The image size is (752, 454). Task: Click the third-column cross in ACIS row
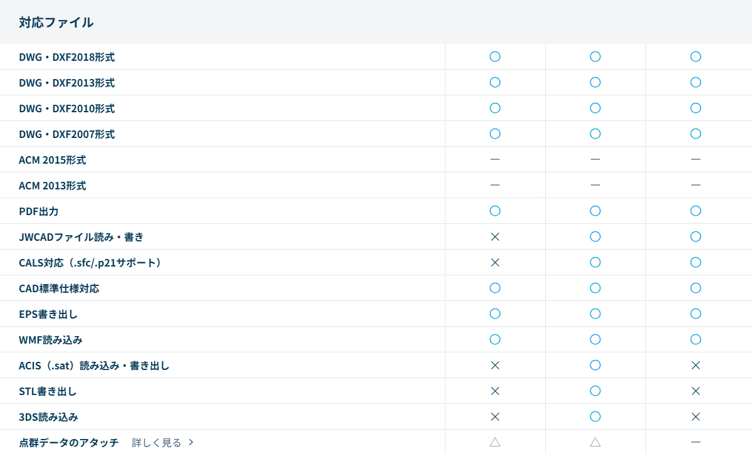point(696,365)
